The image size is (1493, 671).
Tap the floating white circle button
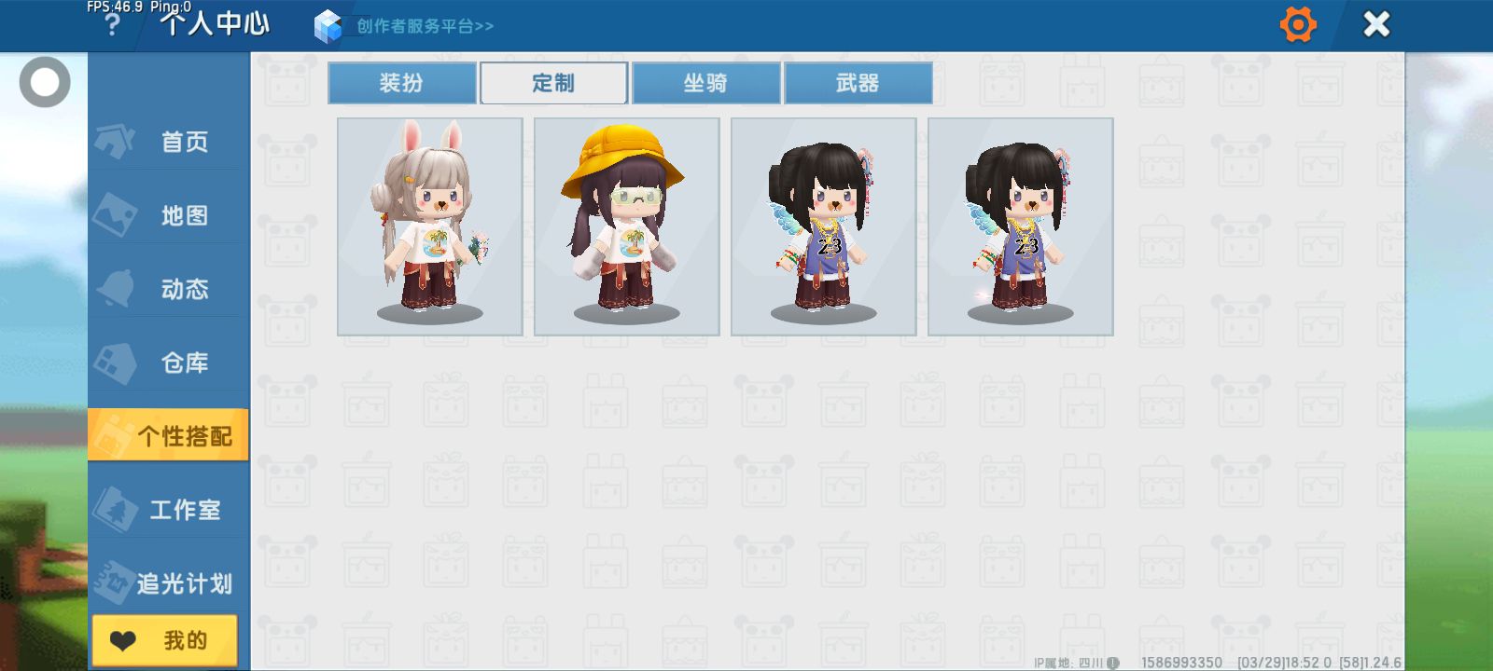point(45,82)
